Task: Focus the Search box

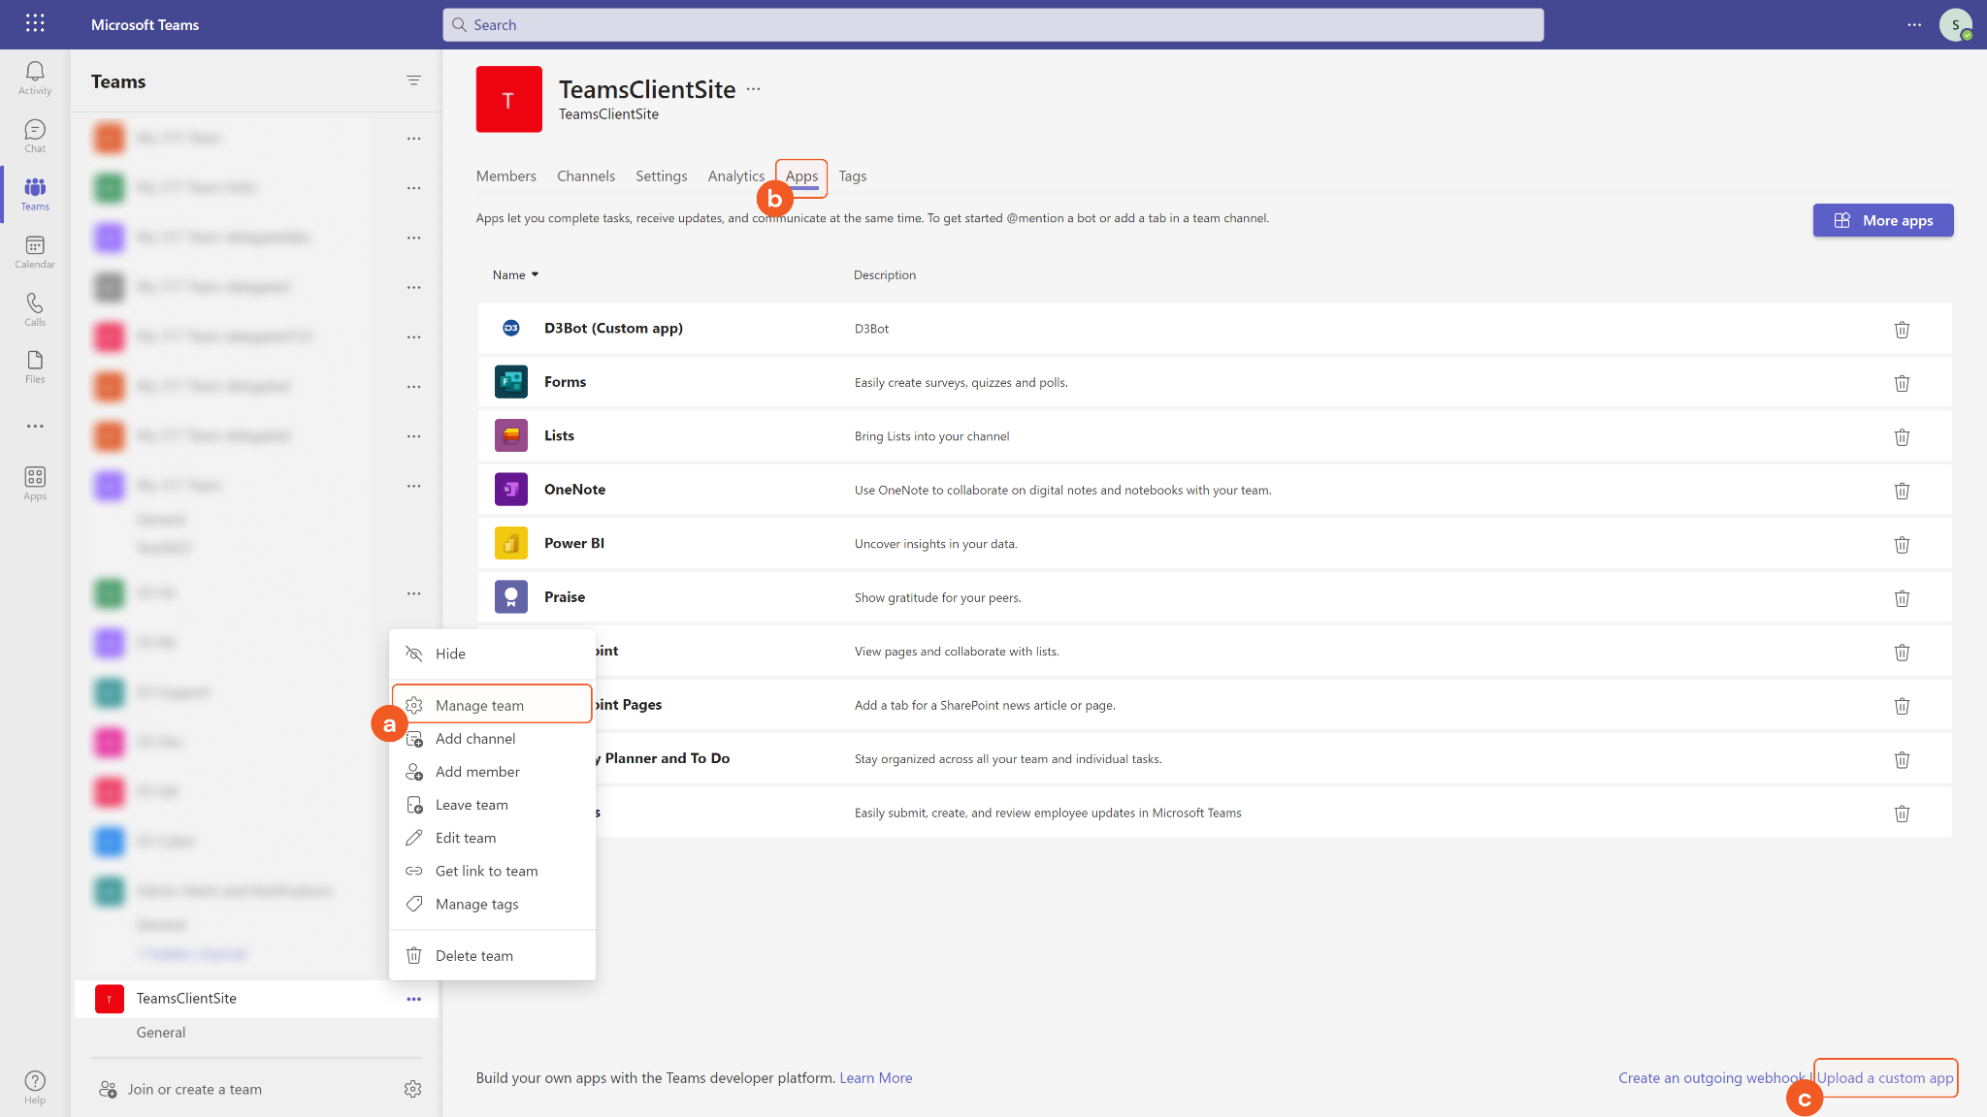Action: 993,24
